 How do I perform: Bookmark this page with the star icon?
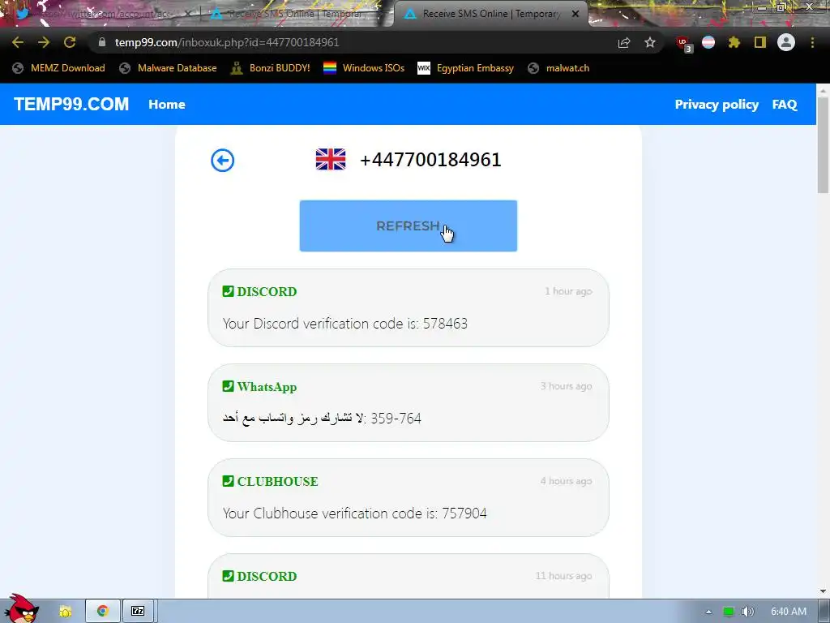pos(650,42)
